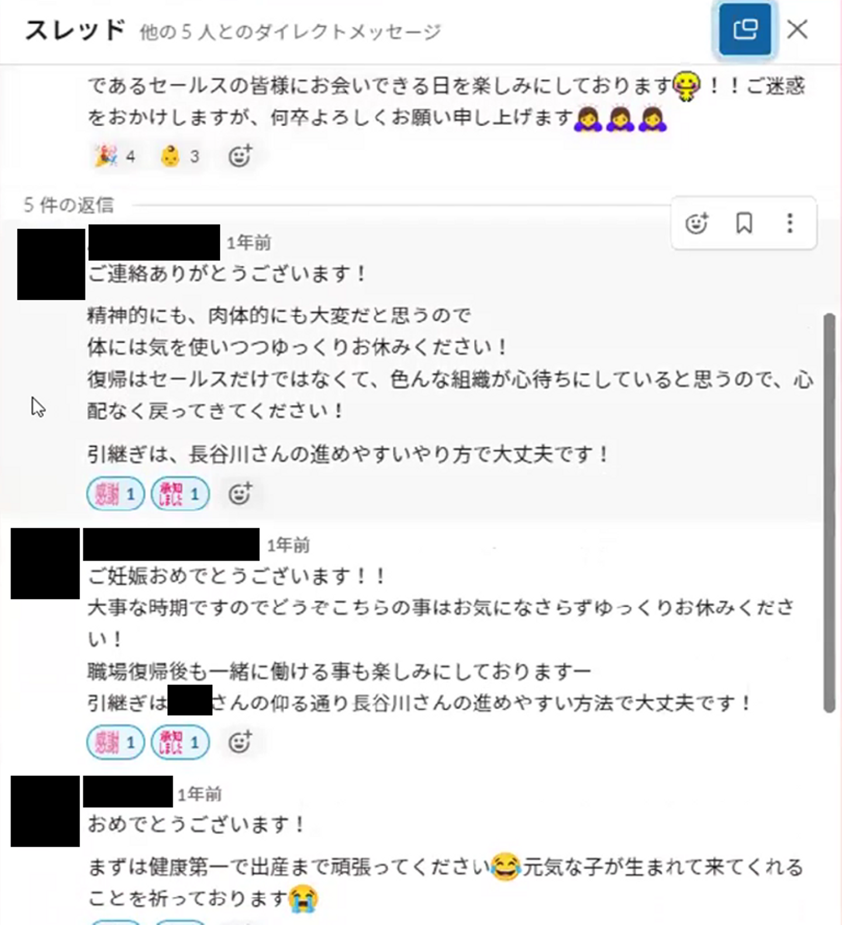
Task: Add reaction below the first reply
Action: [x=240, y=494]
